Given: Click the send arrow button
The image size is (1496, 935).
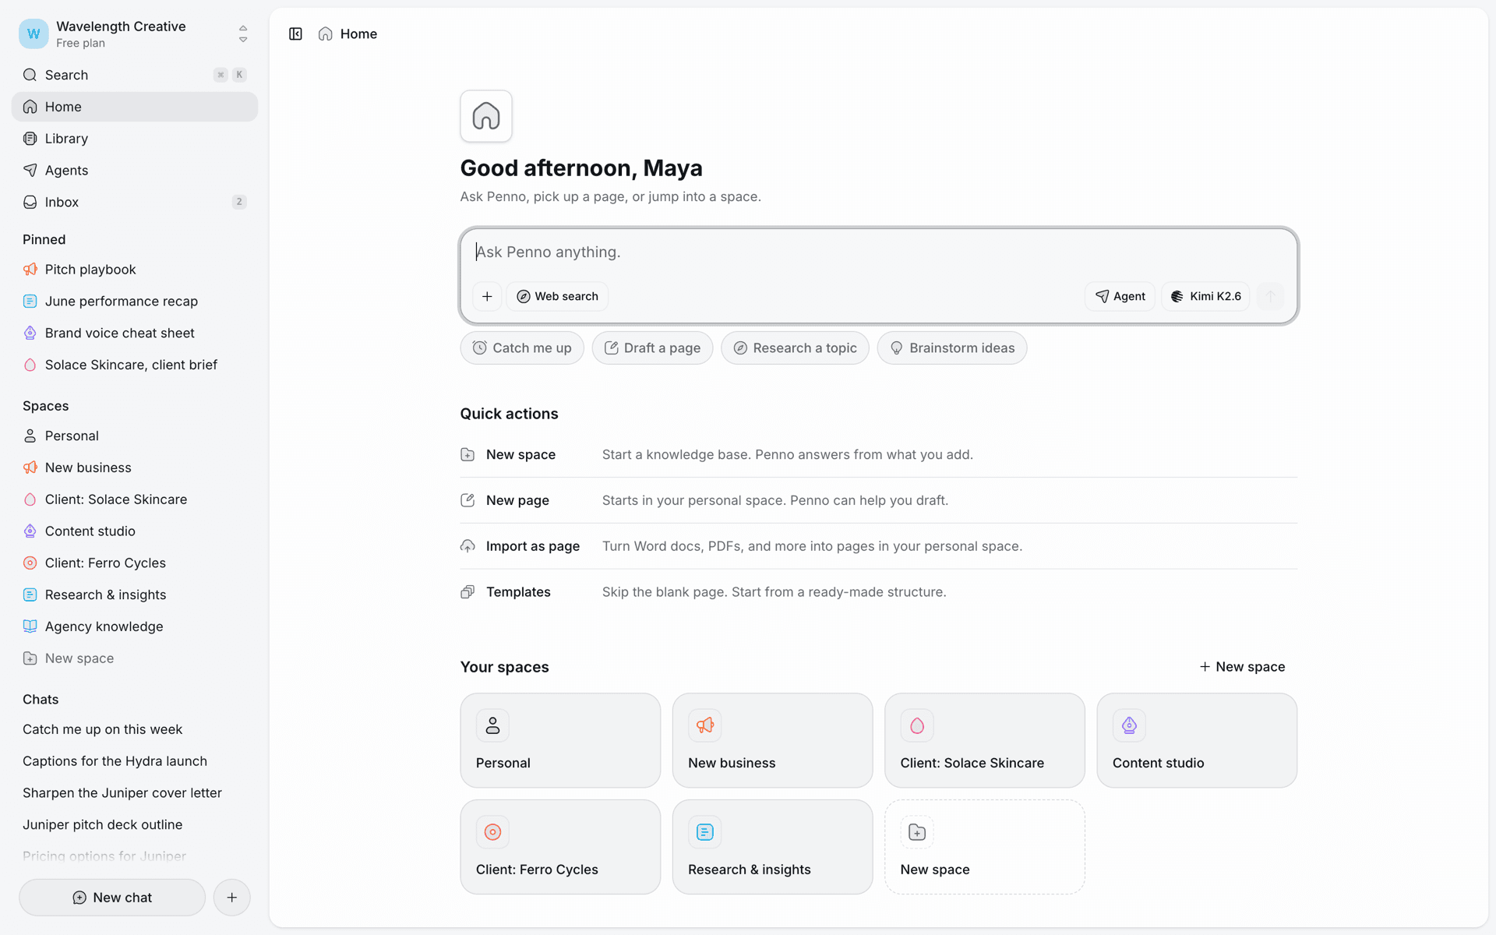Looking at the screenshot, I should point(1270,296).
